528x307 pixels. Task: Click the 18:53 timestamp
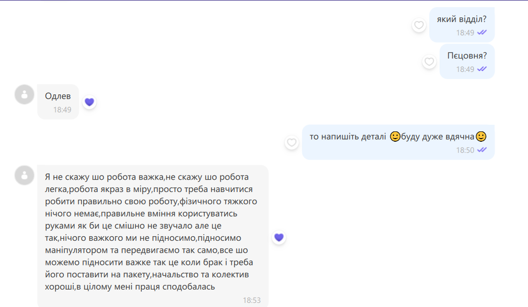pos(251,300)
